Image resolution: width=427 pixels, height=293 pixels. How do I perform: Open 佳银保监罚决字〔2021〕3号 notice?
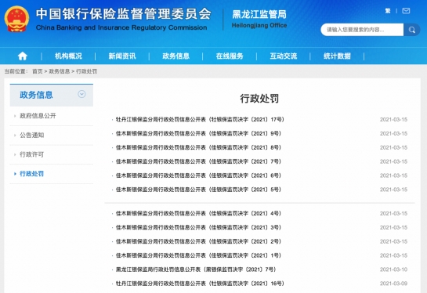click(198, 227)
